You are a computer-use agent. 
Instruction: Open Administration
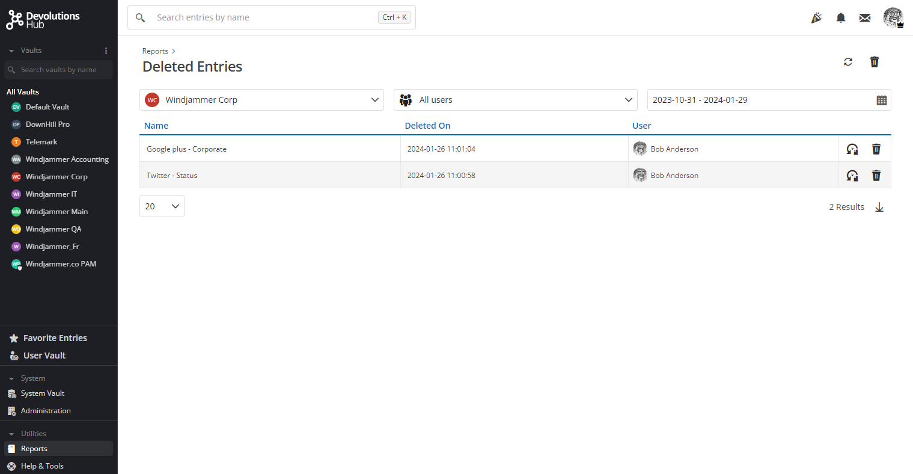(x=46, y=411)
